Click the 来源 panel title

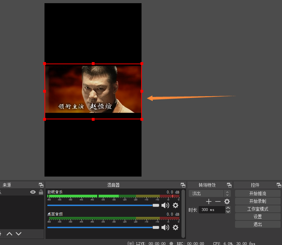coord(7,185)
